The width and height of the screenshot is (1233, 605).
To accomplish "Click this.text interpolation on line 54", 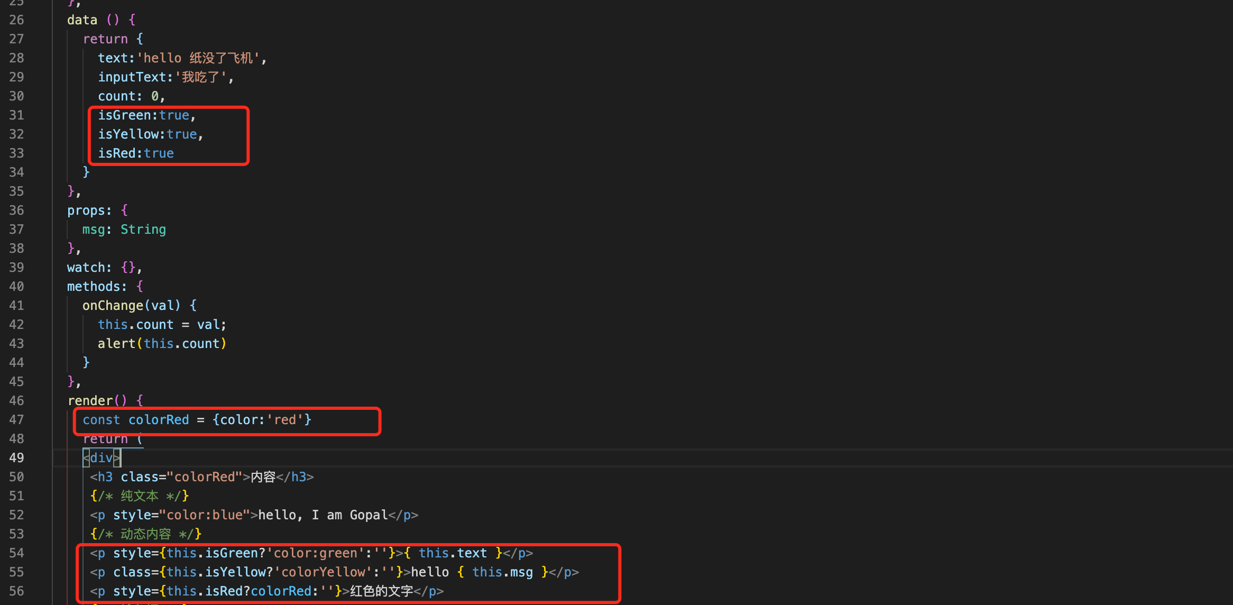I will pyautogui.click(x=453, y=553).
